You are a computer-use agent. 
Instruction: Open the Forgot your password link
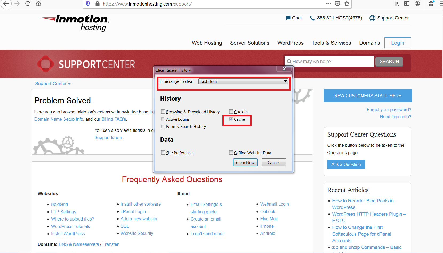click(389, 109)
